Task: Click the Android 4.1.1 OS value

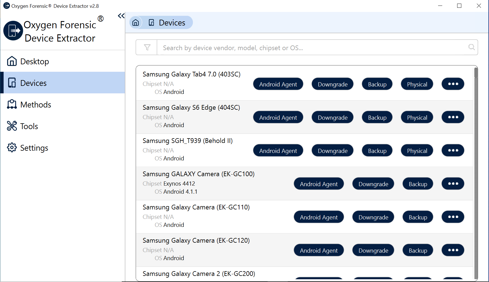Action: coord(180,192)
